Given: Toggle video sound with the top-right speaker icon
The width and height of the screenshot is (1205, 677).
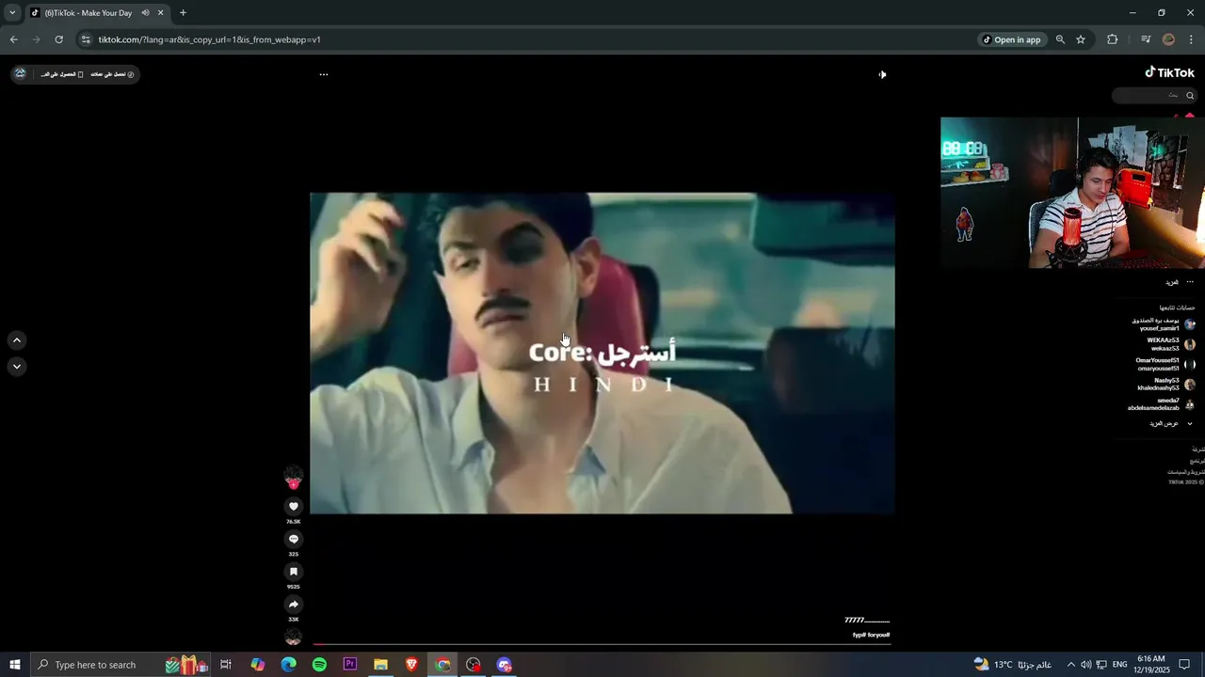Looking at the screenshot, I should 882,74.
